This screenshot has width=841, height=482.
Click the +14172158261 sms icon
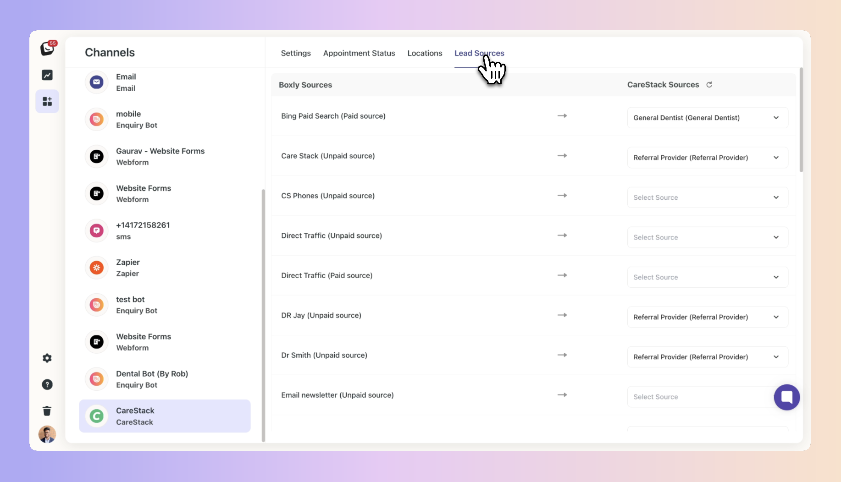coord(96,231)
